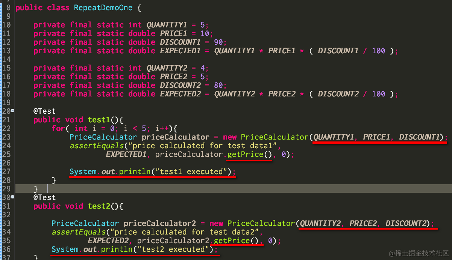The height and width of the screenshot is (260, 452).
Task: Click line number 27 in gutter
Action: [x=6, y=171]
